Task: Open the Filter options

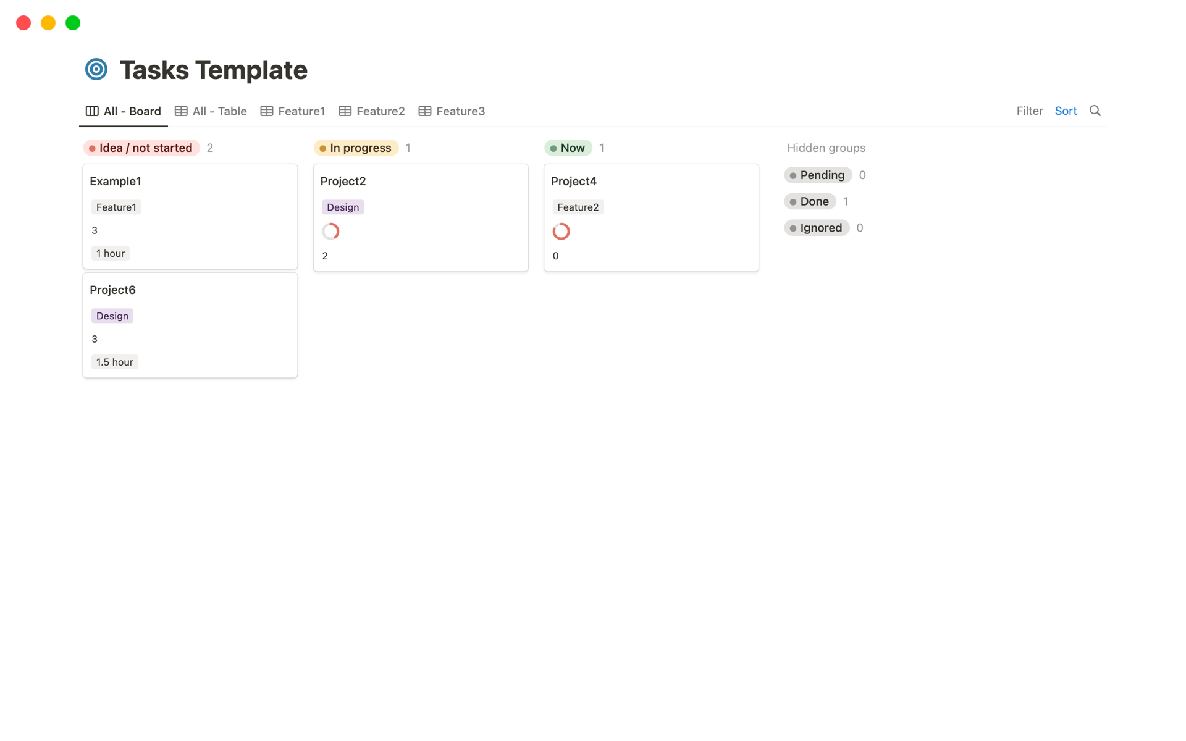Action: point(1029,111)
